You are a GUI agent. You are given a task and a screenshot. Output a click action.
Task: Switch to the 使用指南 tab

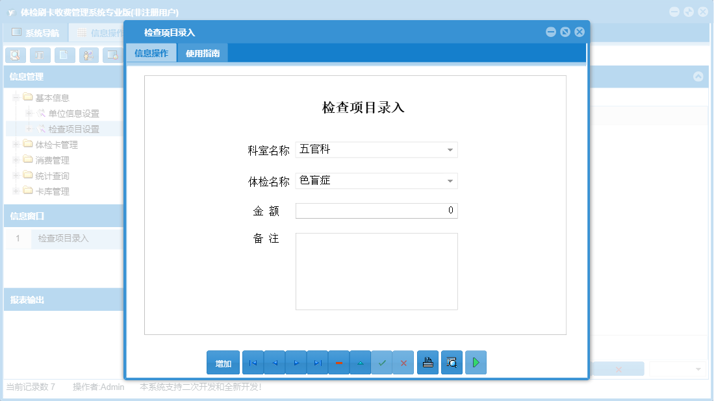pos(203,53)
